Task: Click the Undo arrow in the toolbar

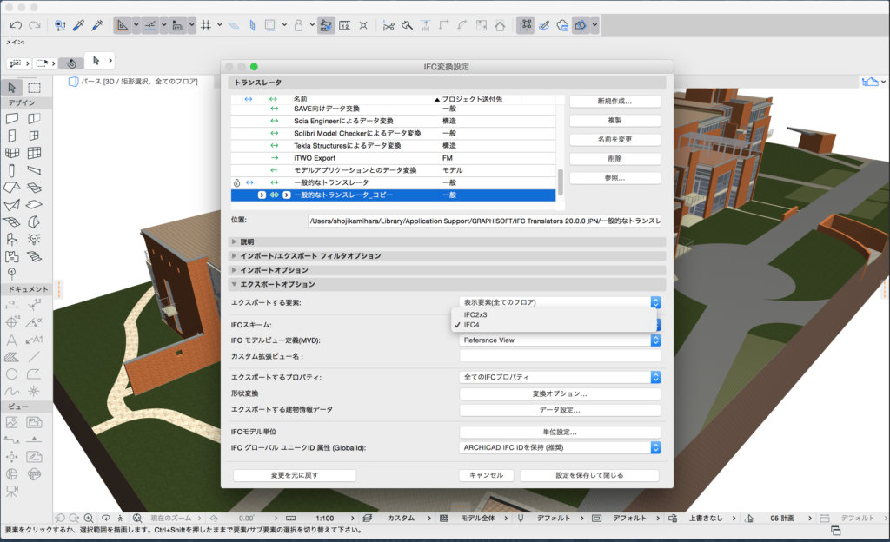Action: (16, 25)
